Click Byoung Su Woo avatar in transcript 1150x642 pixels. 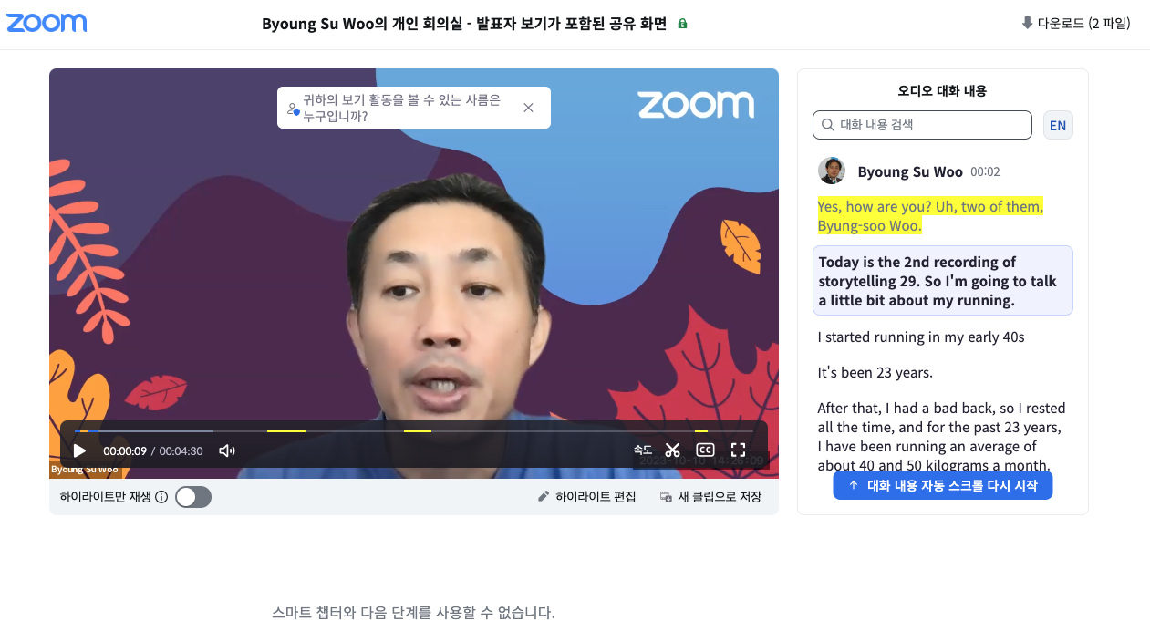832,171
